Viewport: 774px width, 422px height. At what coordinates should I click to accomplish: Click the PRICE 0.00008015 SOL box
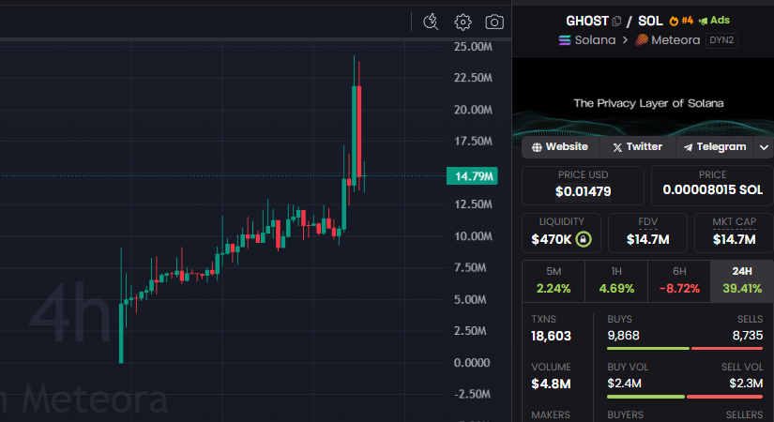tap(712, 186)
